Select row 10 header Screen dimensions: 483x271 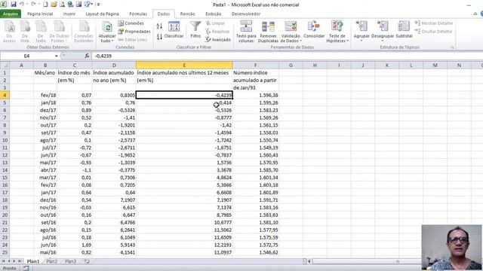click(5, 140)
